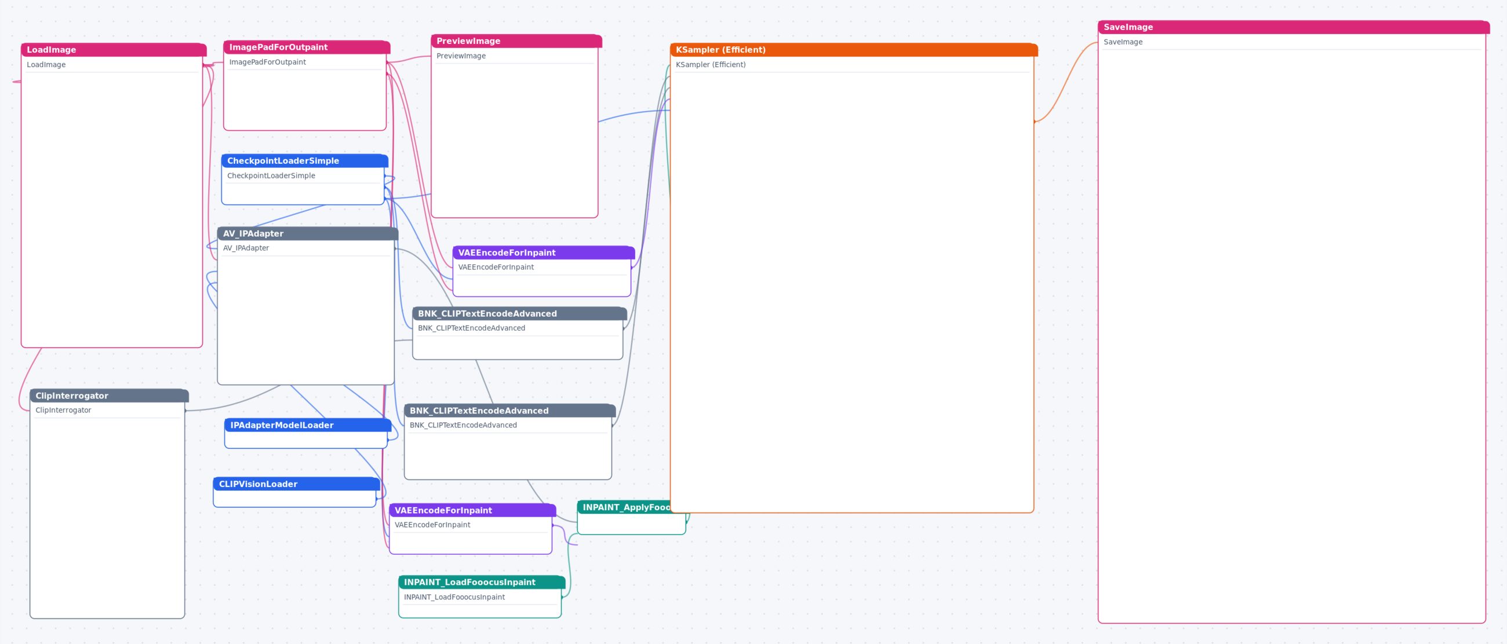Click upper BNK_CLIPTextEncodeAdvanced node header

[519, 313]
